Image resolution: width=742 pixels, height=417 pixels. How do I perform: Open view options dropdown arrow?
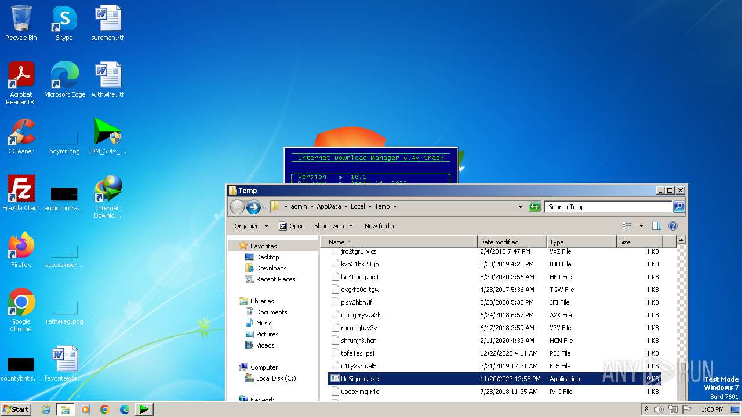coord(641,226)
